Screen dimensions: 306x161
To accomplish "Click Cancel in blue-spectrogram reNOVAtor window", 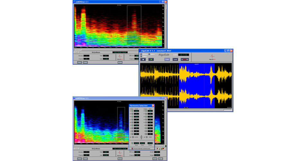I will pyautogui.click(x=155, y=159).
